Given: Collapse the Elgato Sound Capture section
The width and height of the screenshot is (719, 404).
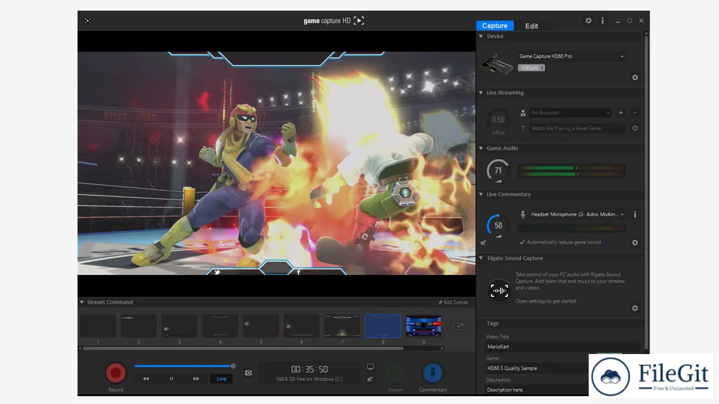Looking at the screenshot, I should point(481,259).
